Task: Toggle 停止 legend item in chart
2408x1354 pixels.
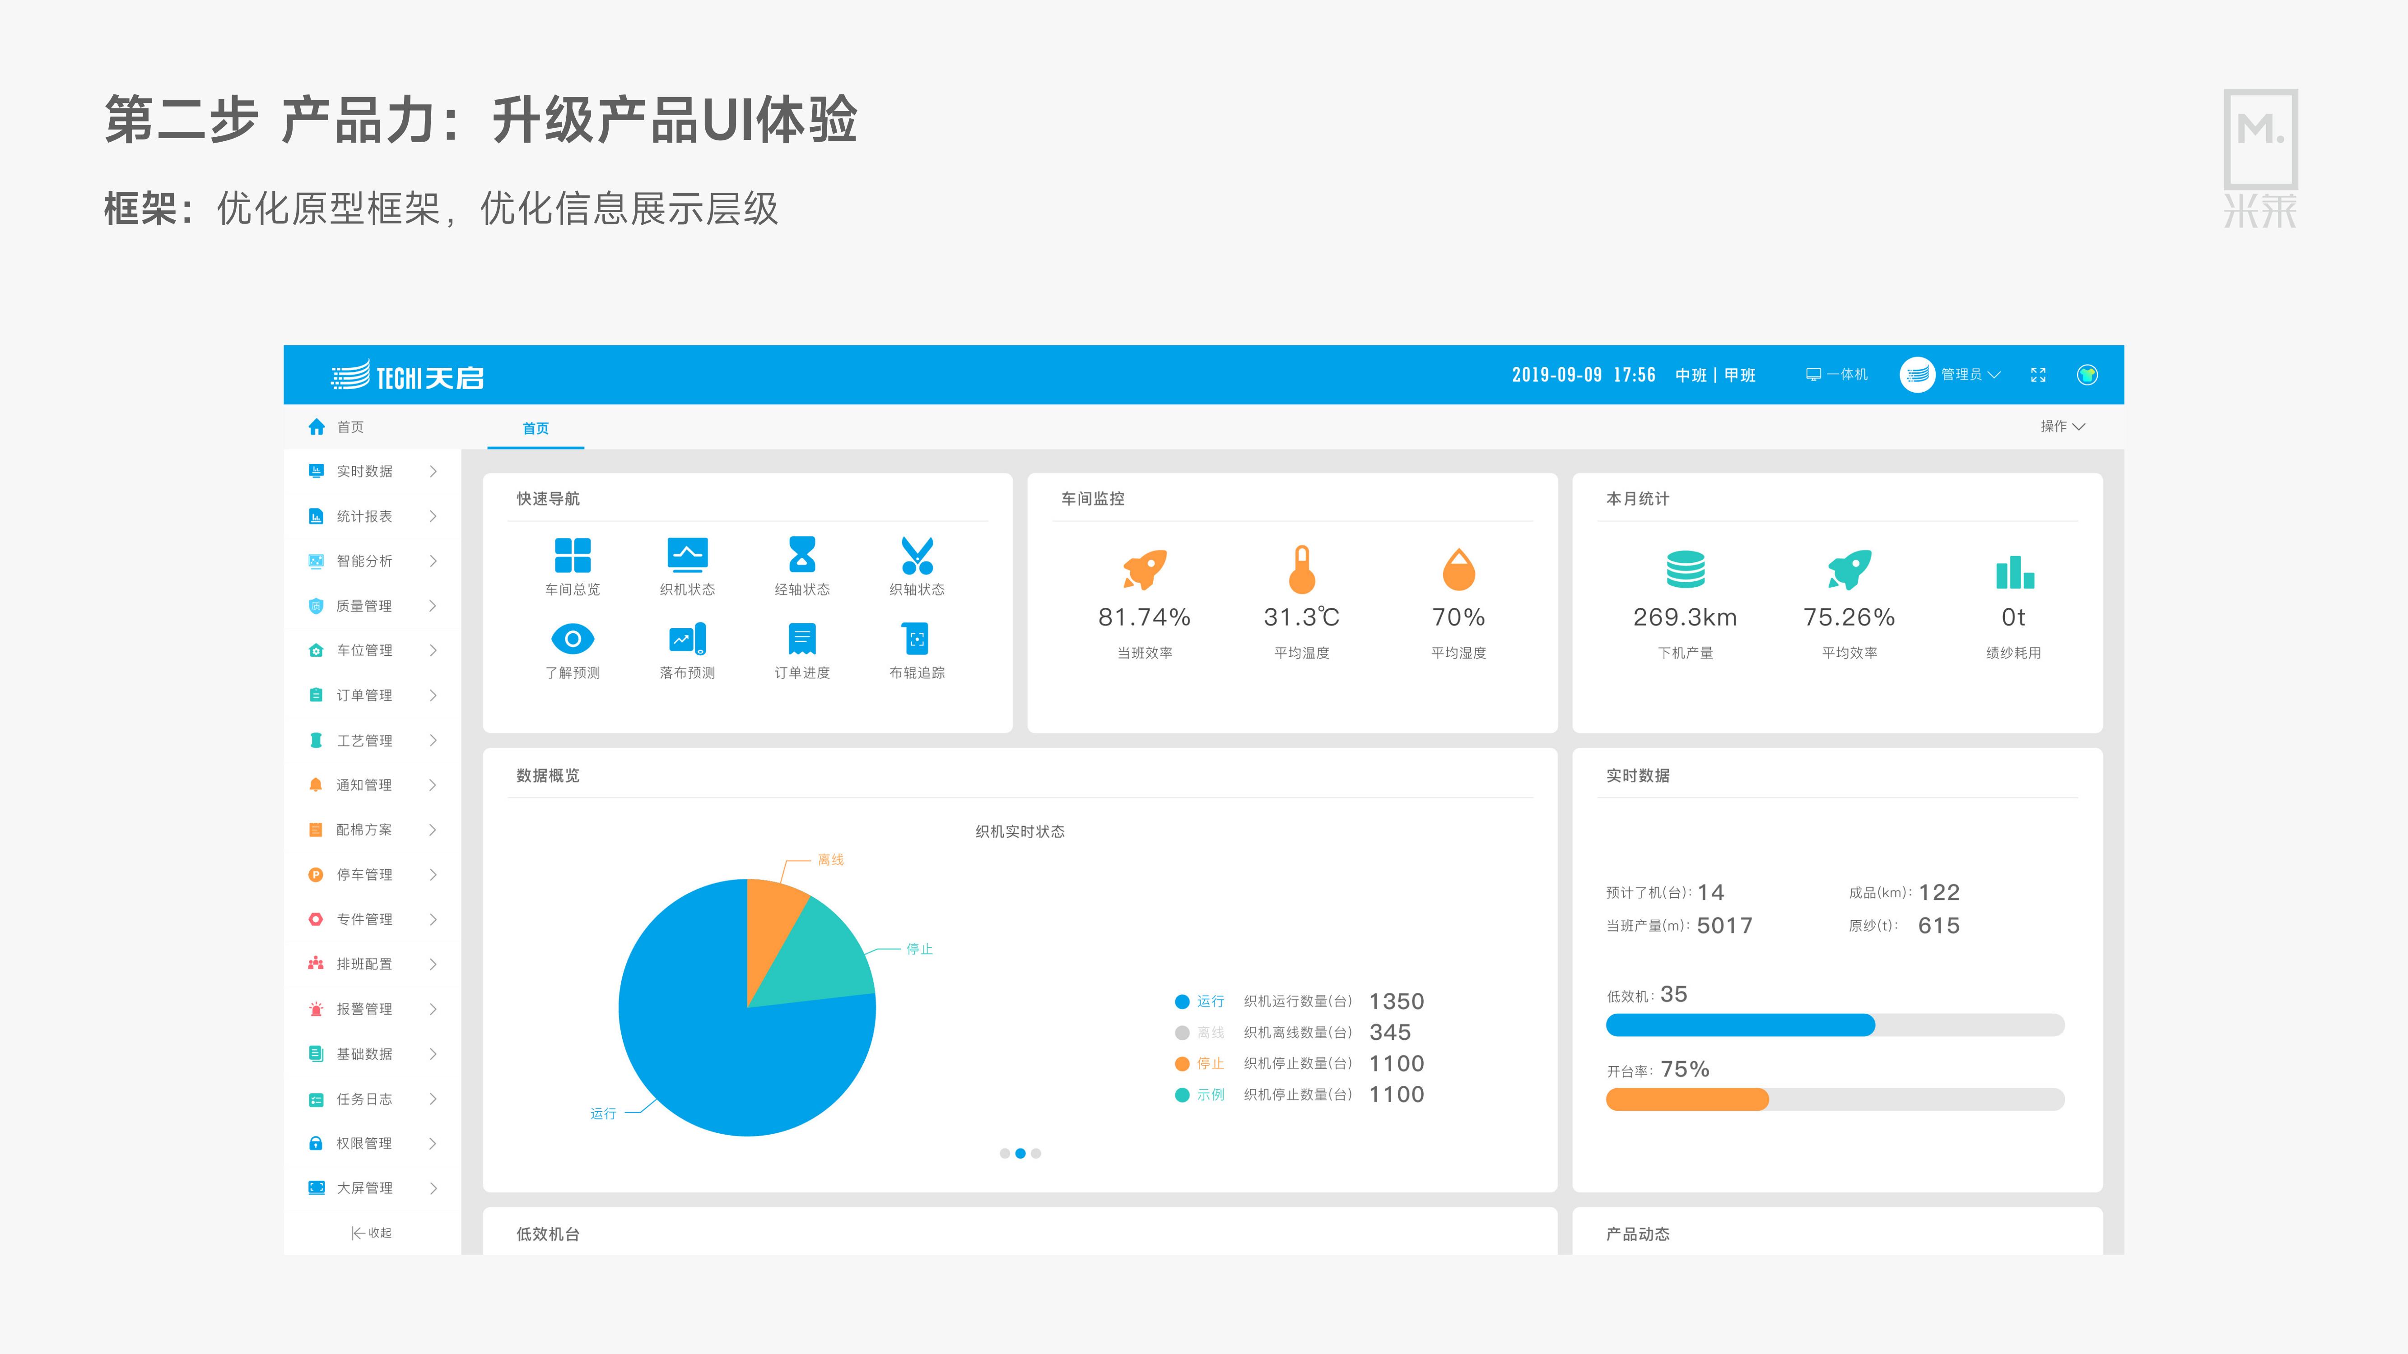Action: click(x=1199, y=1063)
